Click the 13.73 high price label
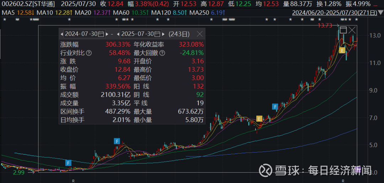This screenshot has width=384, height=183. tap(325, 25)
